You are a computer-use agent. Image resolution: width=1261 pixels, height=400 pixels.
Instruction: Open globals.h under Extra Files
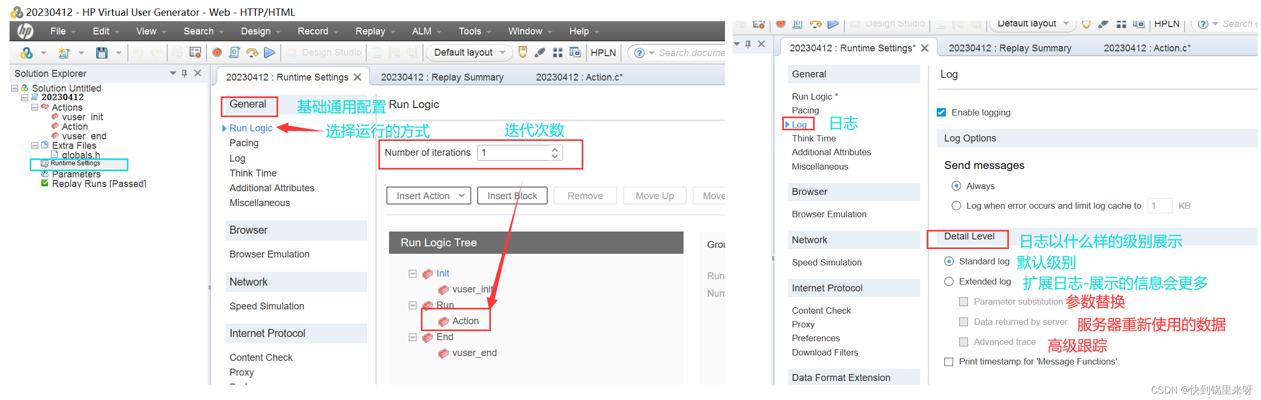[81, 155]
